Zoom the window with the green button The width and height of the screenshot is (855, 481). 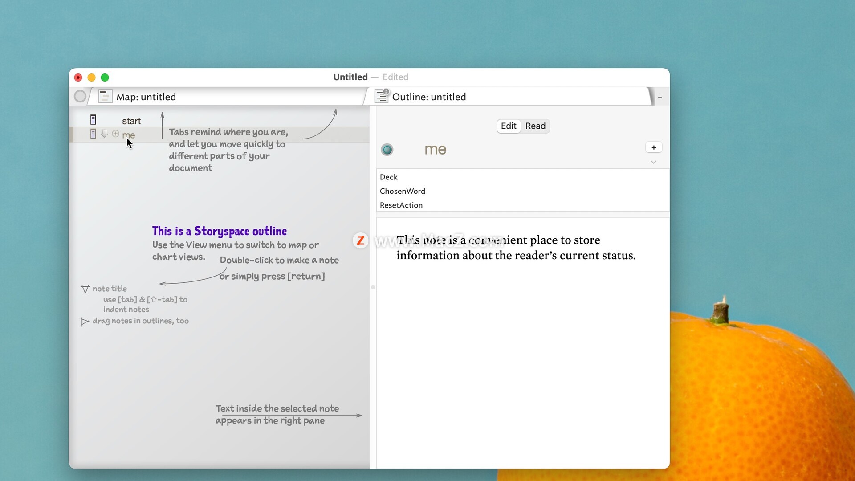point(105,77)
